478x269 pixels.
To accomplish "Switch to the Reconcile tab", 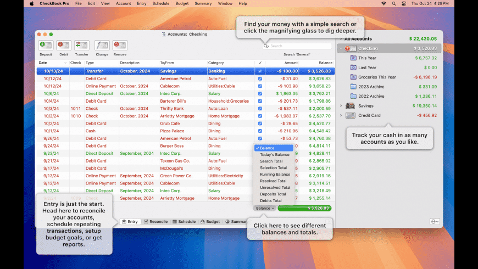I will 156,222.
